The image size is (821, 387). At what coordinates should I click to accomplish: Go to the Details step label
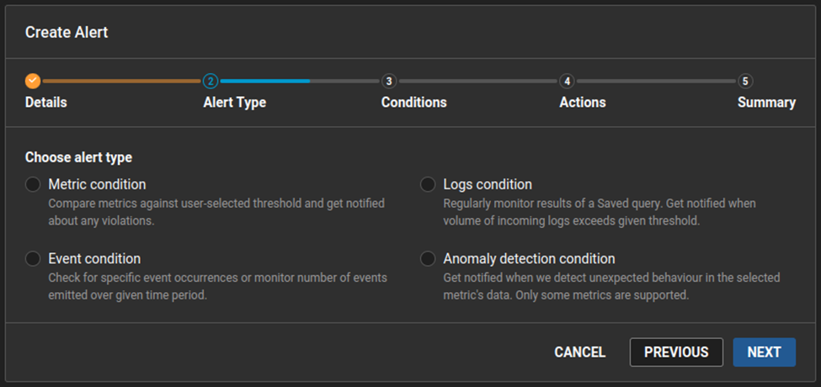pos(46,103)
